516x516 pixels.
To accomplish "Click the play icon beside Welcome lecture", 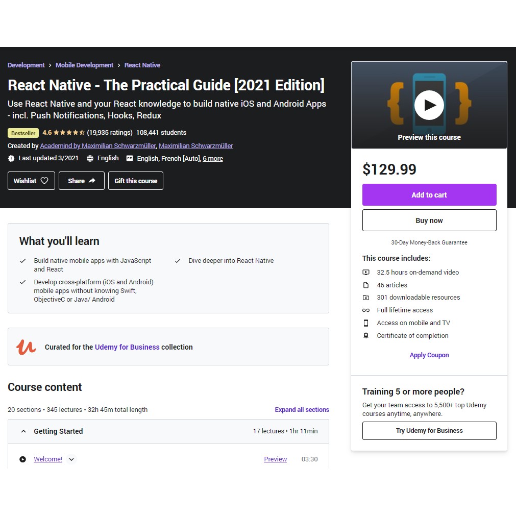I will coord(22,459).
